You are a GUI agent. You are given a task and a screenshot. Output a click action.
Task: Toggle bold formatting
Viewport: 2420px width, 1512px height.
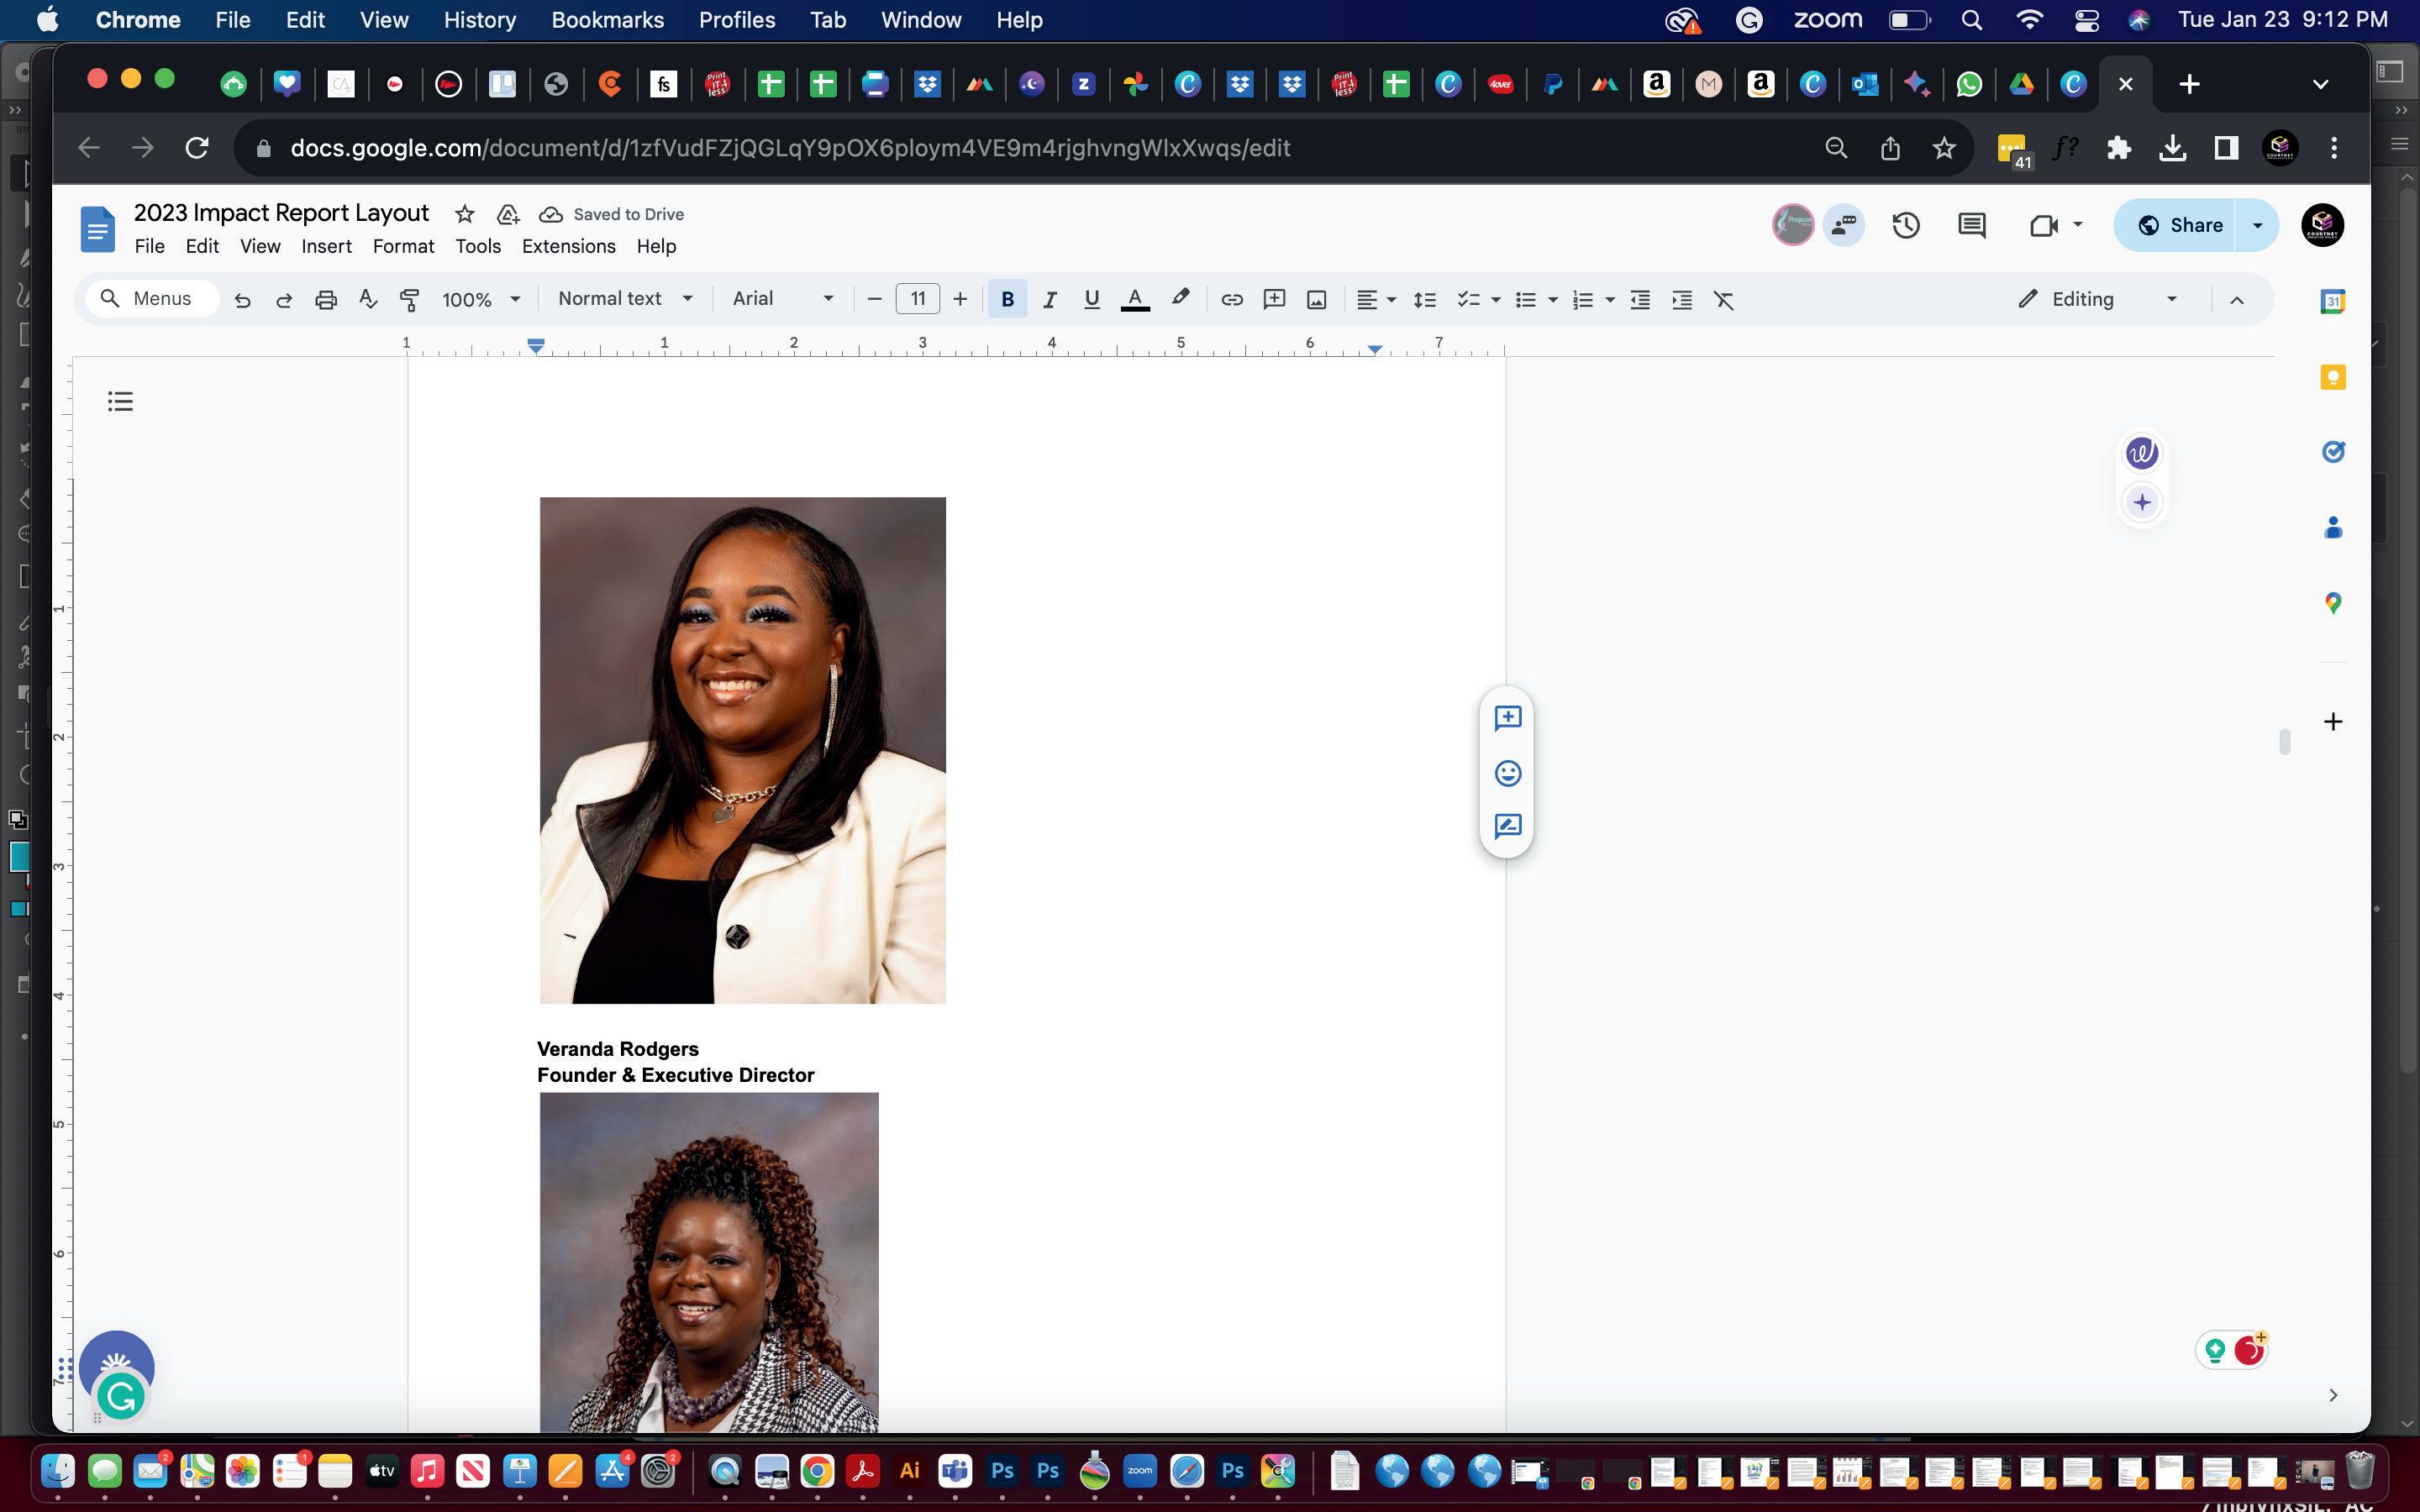(1007, 299)
